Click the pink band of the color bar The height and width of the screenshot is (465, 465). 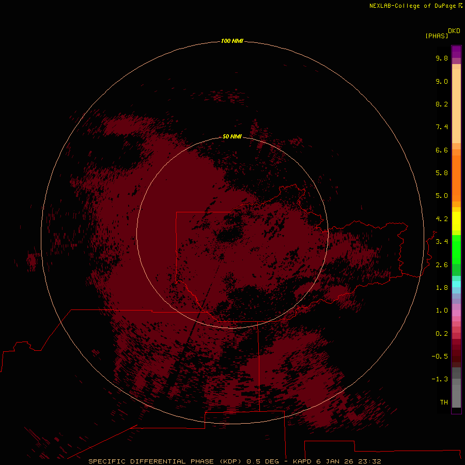(x=456, y=313)
